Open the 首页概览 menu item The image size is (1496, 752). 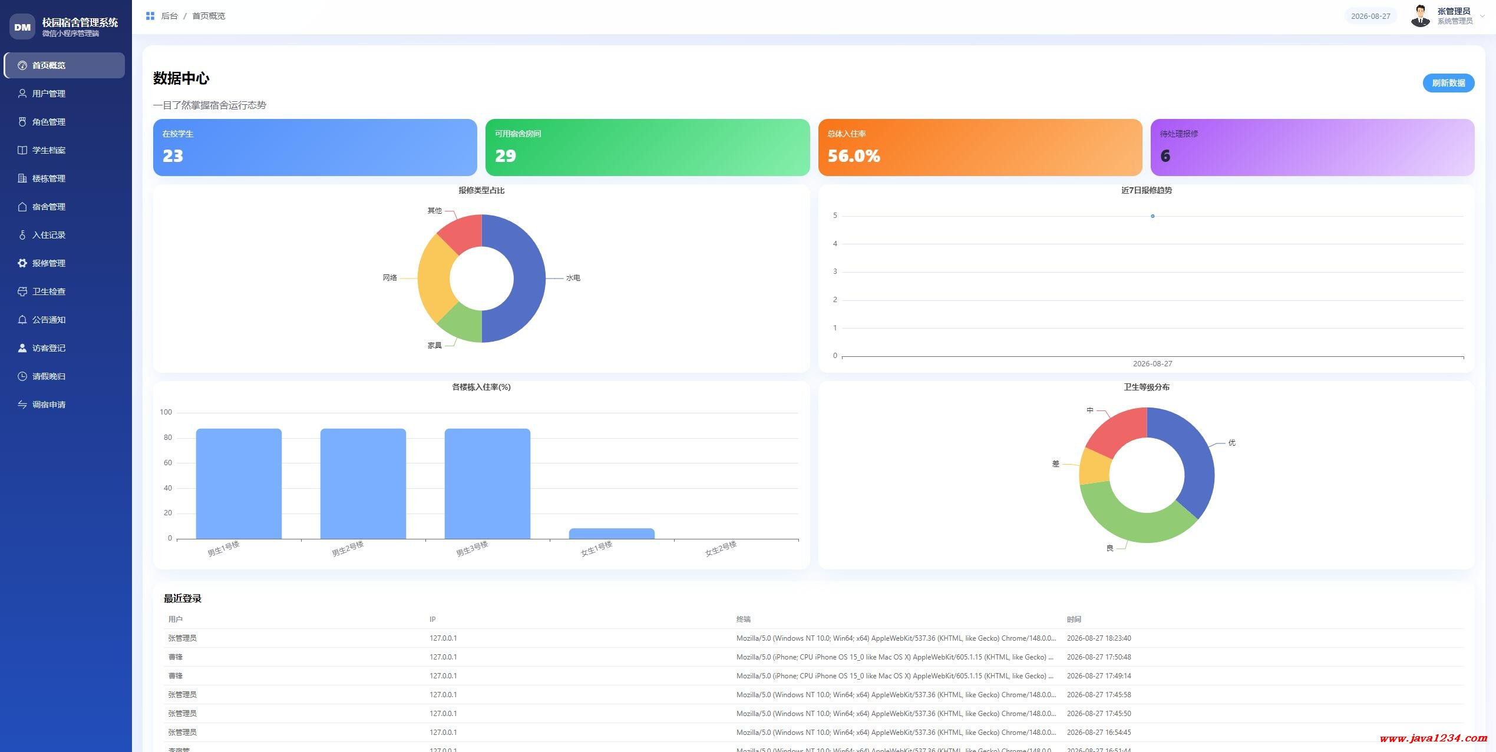[65, 65]
